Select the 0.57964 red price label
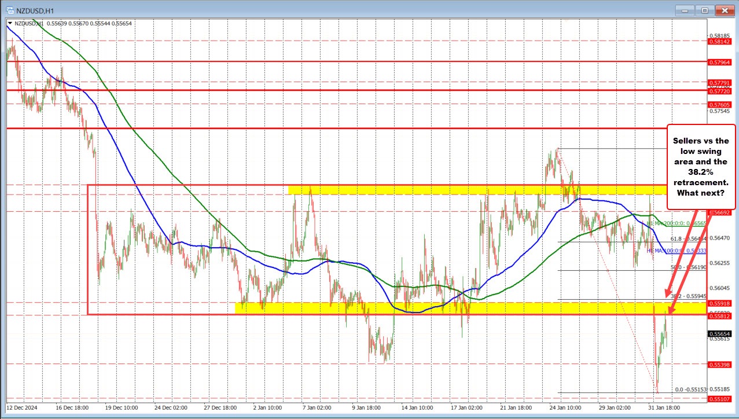Image resolution: width=739 pixels, height=419 pixels. click(719, 61)
